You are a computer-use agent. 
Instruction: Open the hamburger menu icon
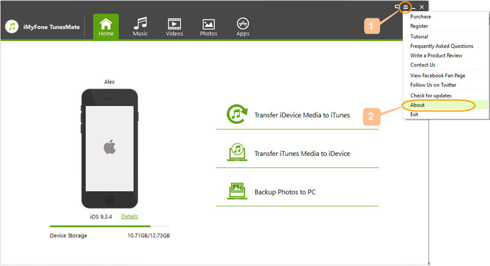coord(405,7)
